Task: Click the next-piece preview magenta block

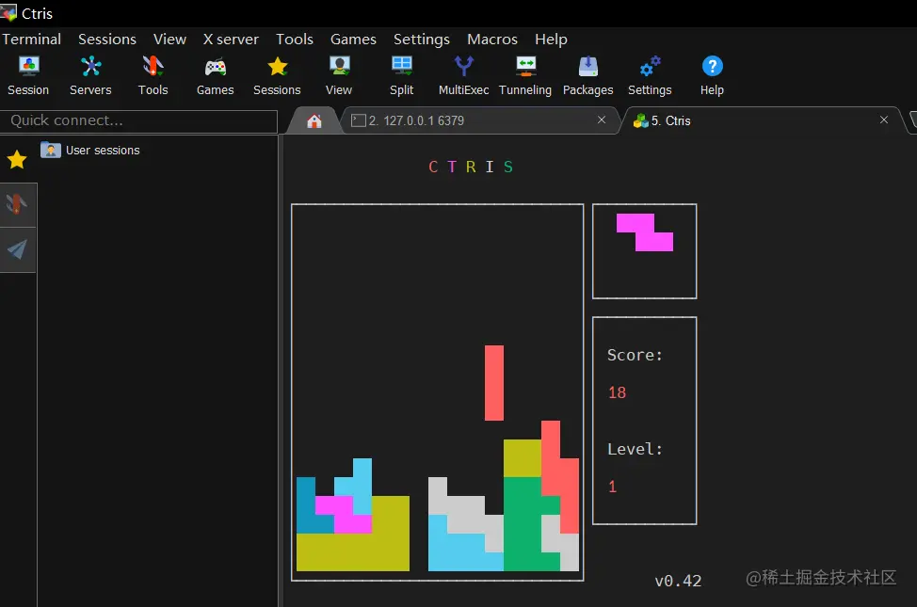Action: (645, 232)
